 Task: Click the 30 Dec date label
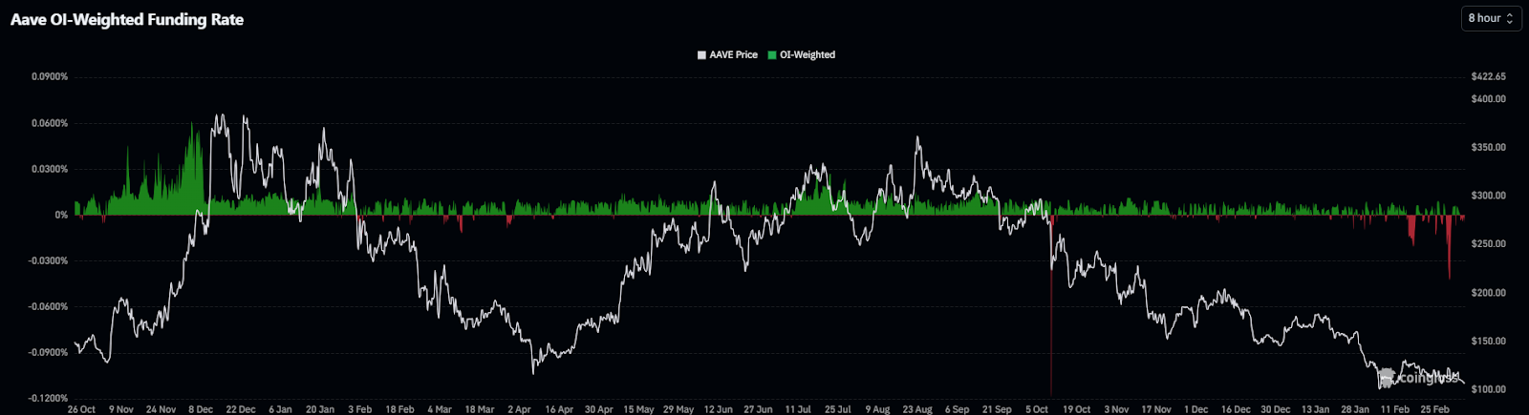pyautogui.click(x=1275, y=409)
